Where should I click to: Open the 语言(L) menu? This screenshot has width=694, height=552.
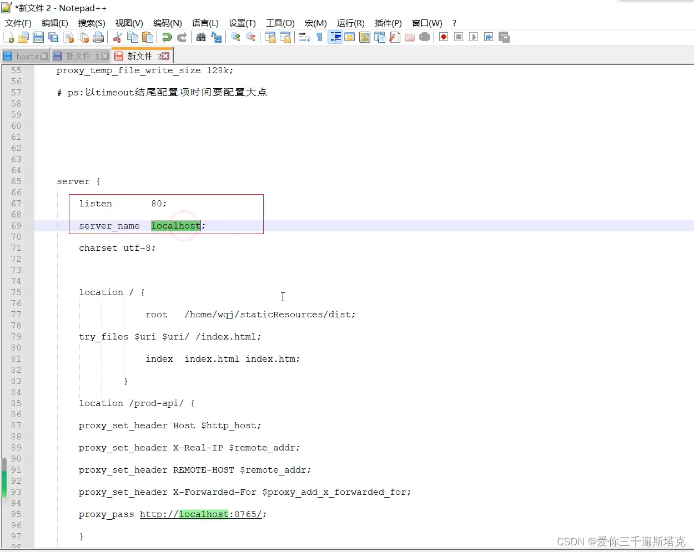[205, 23]
